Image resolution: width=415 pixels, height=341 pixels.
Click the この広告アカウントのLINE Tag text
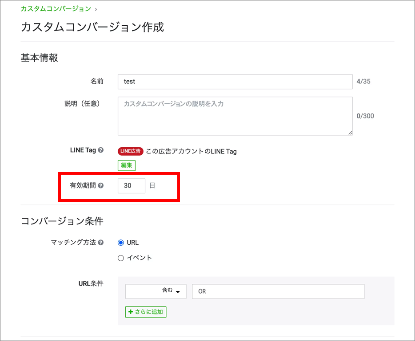191,151
